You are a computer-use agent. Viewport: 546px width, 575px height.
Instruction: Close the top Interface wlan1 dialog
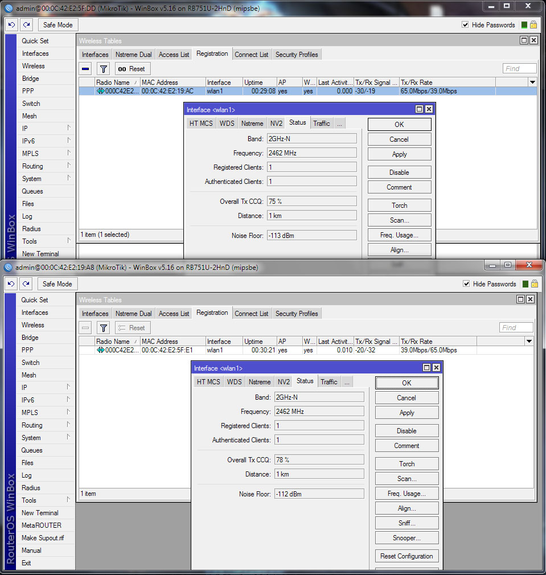[429, 109]
